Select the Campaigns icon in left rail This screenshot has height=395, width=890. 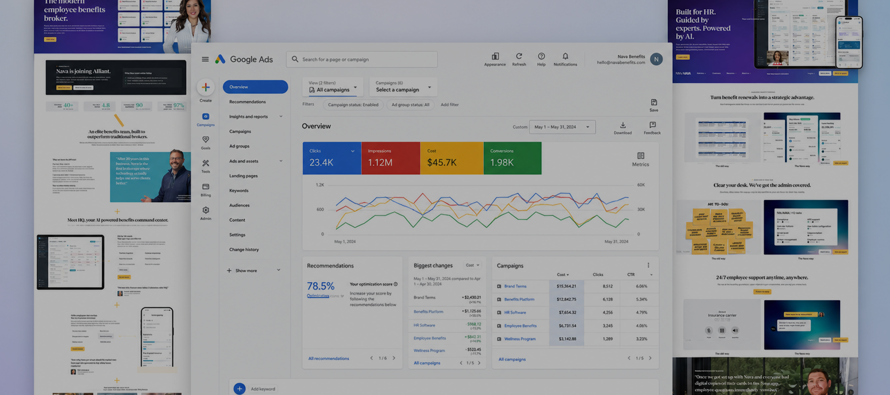[x=206, y=116]
